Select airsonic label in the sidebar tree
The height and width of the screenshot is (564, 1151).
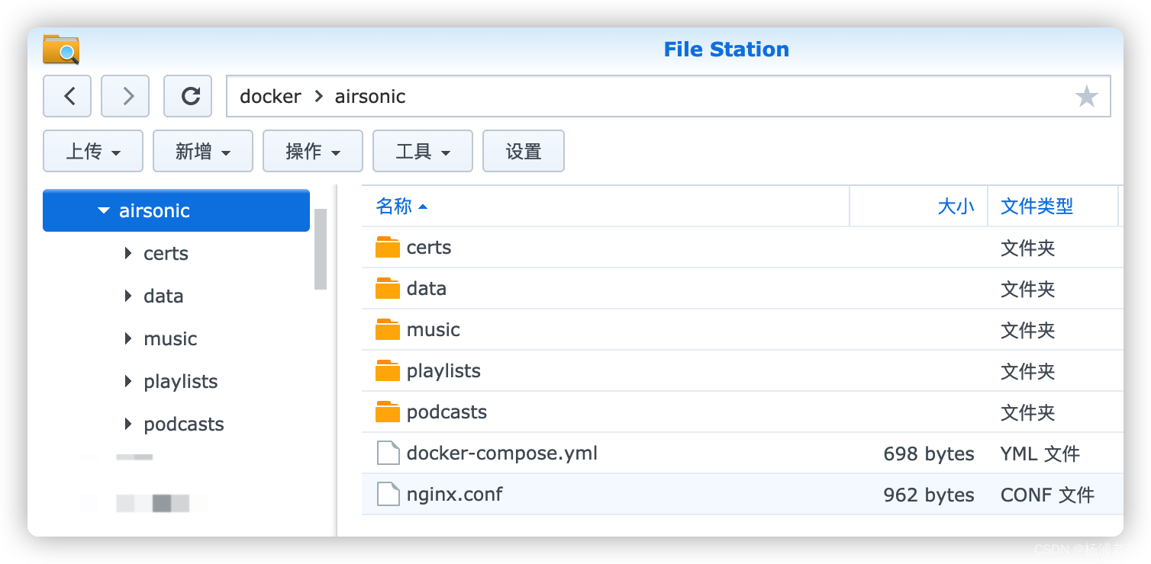pyautogui.click(x=154, y=210)
